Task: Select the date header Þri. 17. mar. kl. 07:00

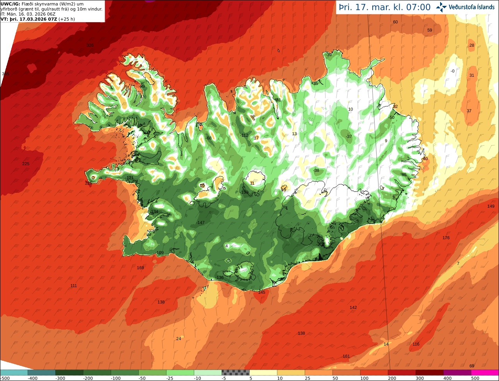Action: tap(384, 7)
